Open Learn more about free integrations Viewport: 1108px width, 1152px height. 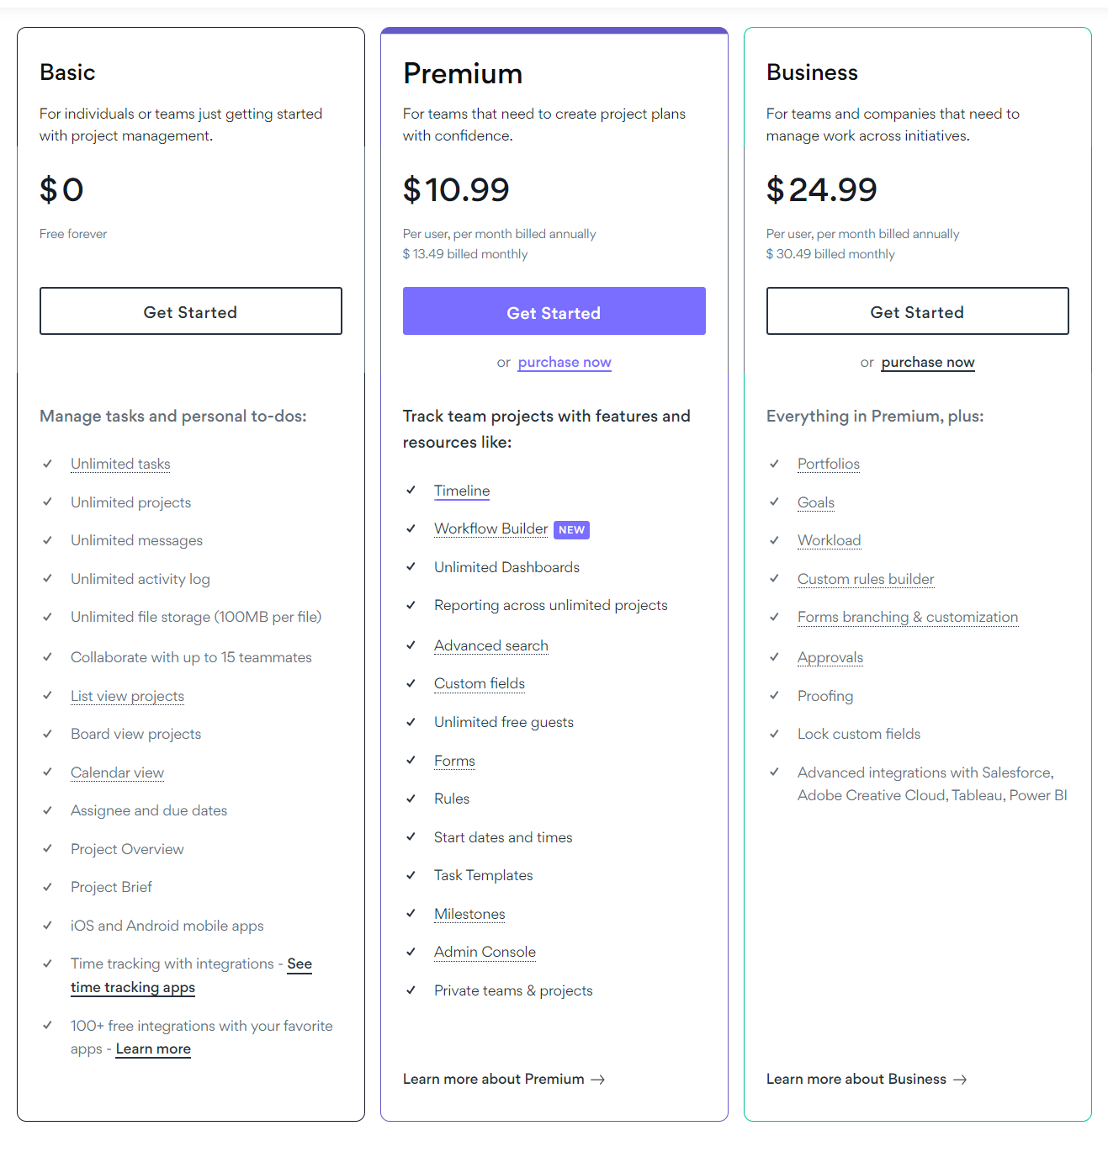point(152,1048)
